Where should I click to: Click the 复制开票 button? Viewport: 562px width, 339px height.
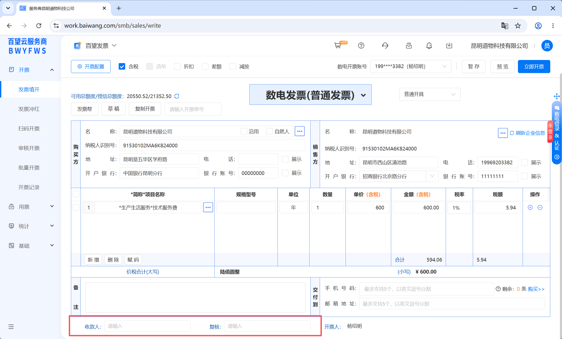[145, 109]
